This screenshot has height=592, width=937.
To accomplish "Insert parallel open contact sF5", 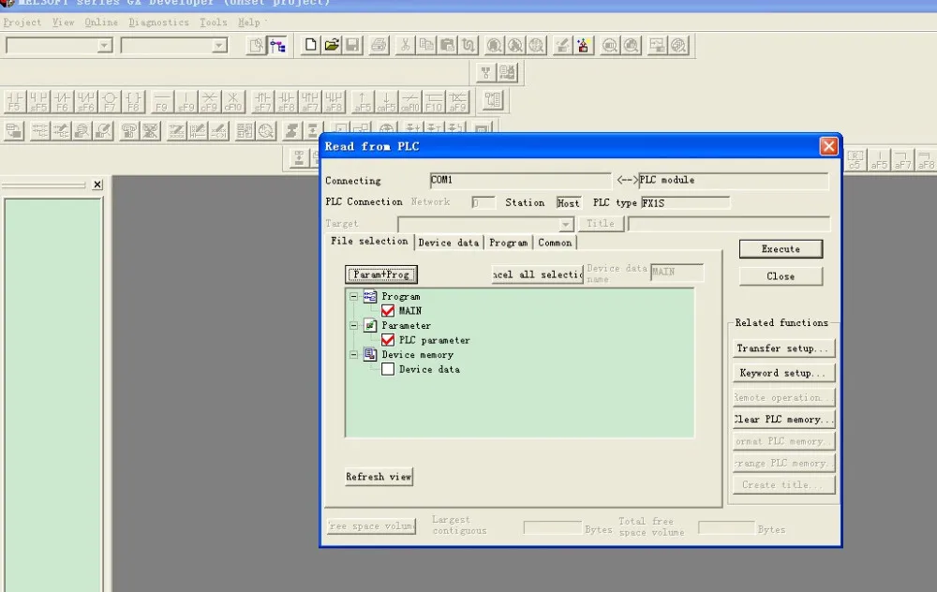I will [x=38, y=101].
